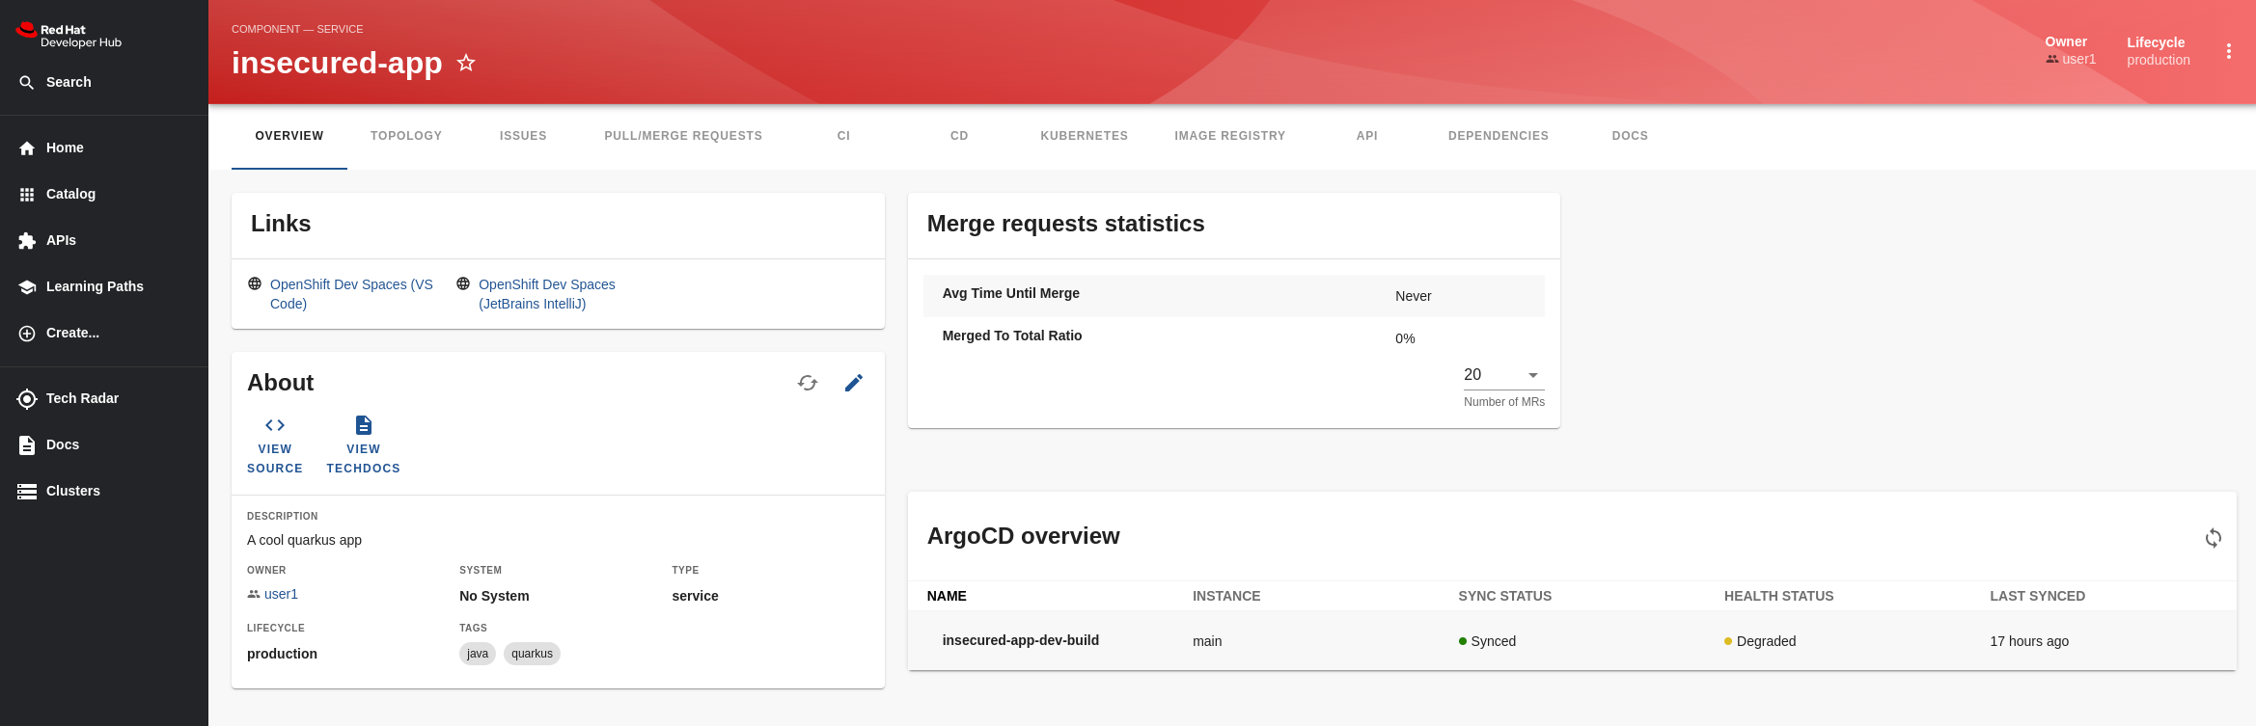Screen dimensions: 2256x726
Task: Click the Create plus circle icon
Action: [27, 334]
